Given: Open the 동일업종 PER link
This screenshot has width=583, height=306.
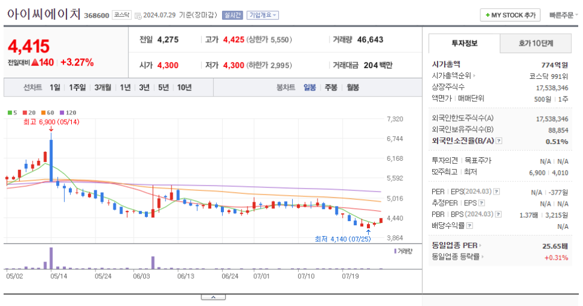Looking at the screenshot, I should (x=456, y=246).
